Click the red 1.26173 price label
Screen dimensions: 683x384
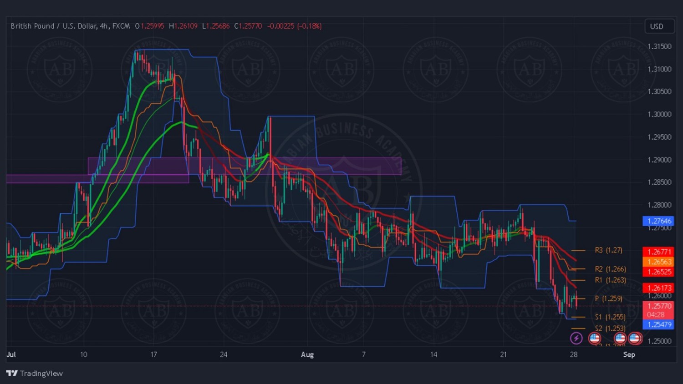click(658, 288)
